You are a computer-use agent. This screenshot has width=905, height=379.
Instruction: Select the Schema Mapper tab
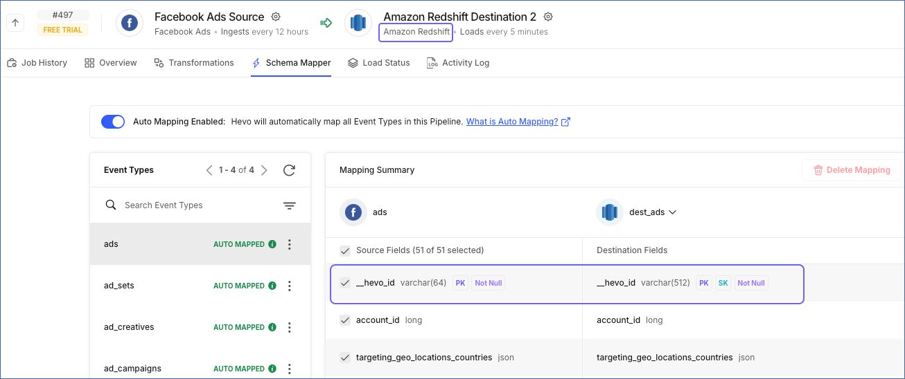point(291,63)
